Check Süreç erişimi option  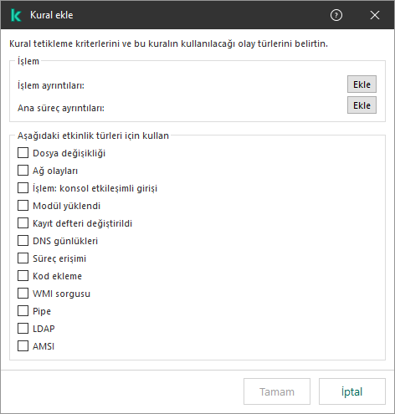coord(23,258)
